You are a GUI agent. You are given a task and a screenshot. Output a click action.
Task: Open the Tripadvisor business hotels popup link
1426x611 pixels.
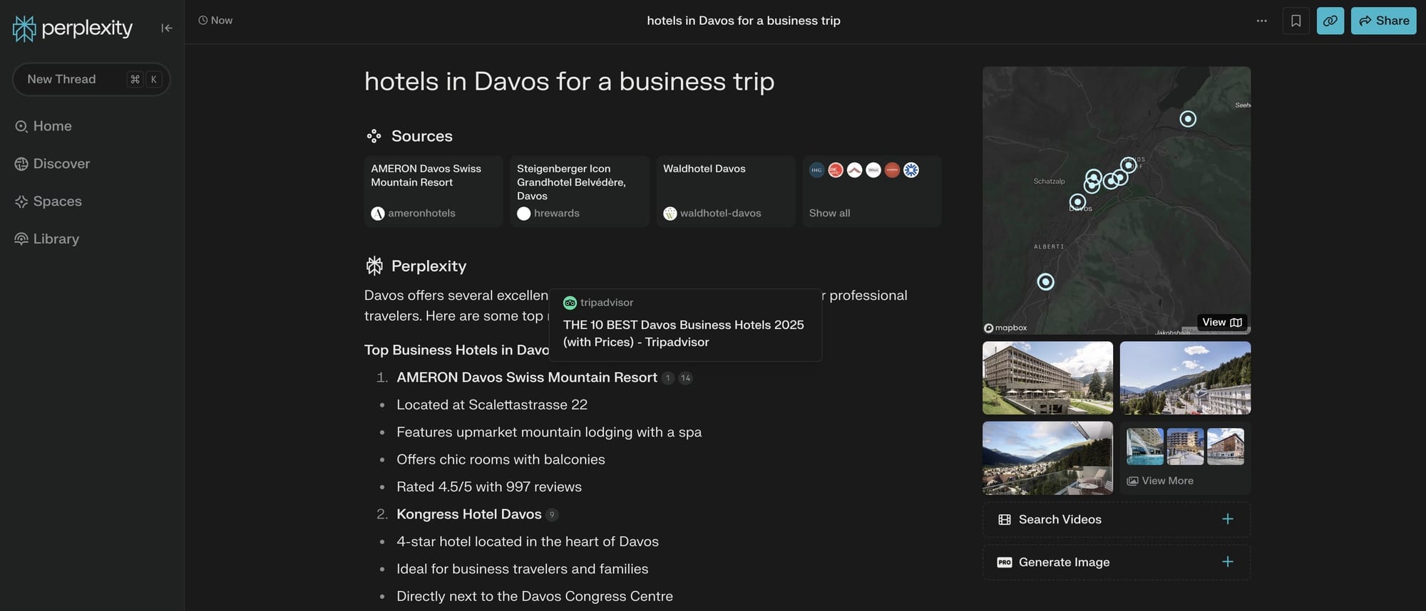(x=685, y=325)
